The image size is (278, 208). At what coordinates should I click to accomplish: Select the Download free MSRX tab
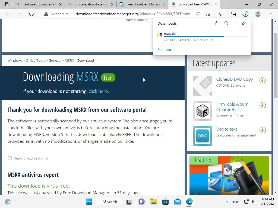click(194, 4)
